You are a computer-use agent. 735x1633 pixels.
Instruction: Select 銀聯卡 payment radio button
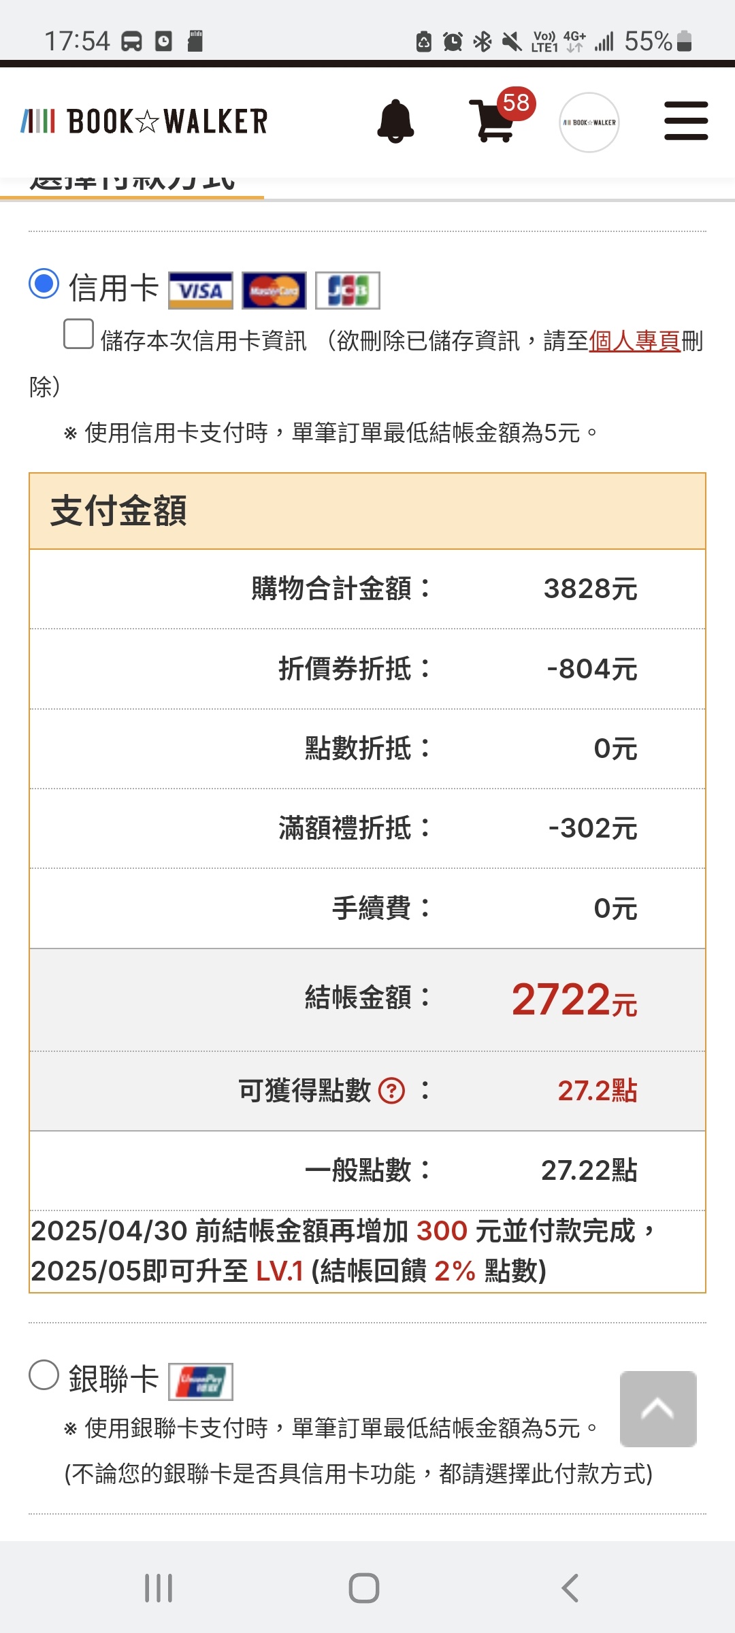[44, 1375]
